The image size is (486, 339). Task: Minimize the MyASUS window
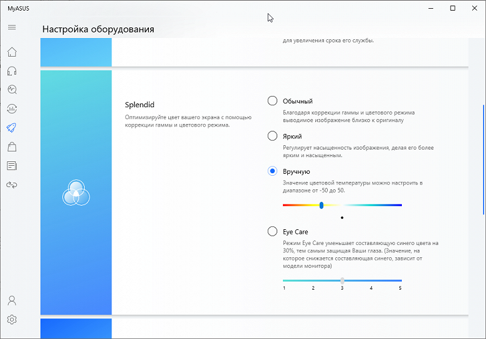point(431,8)
